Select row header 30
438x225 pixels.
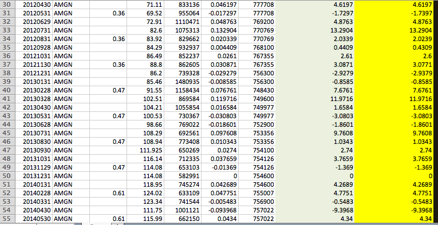[7, 5]
